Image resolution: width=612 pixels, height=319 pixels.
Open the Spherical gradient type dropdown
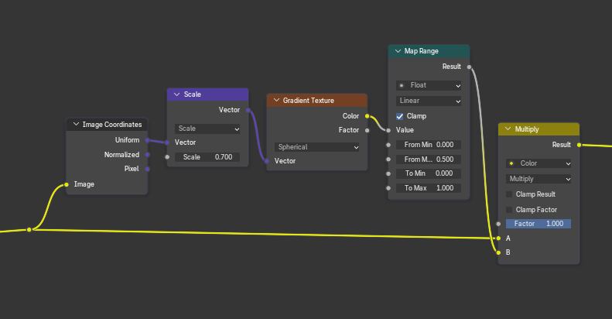[316, 147]
